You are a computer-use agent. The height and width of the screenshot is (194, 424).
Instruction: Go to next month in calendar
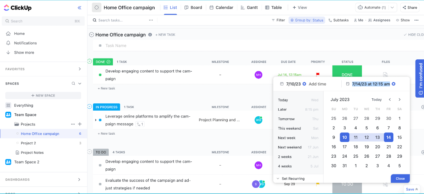(x=400, y=99)
